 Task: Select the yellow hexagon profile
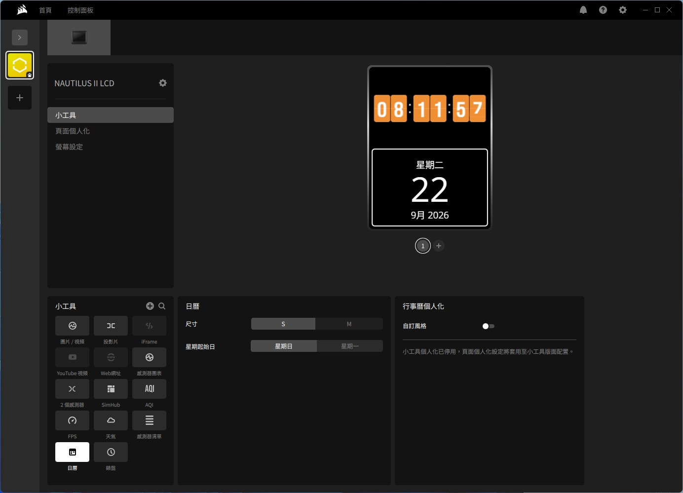click(x=20, y=65)
